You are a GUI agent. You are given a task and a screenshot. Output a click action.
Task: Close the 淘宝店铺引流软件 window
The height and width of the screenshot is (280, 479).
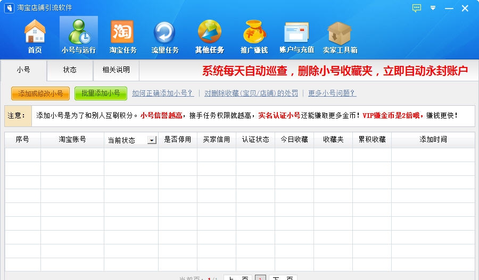[x=465, y=9]
